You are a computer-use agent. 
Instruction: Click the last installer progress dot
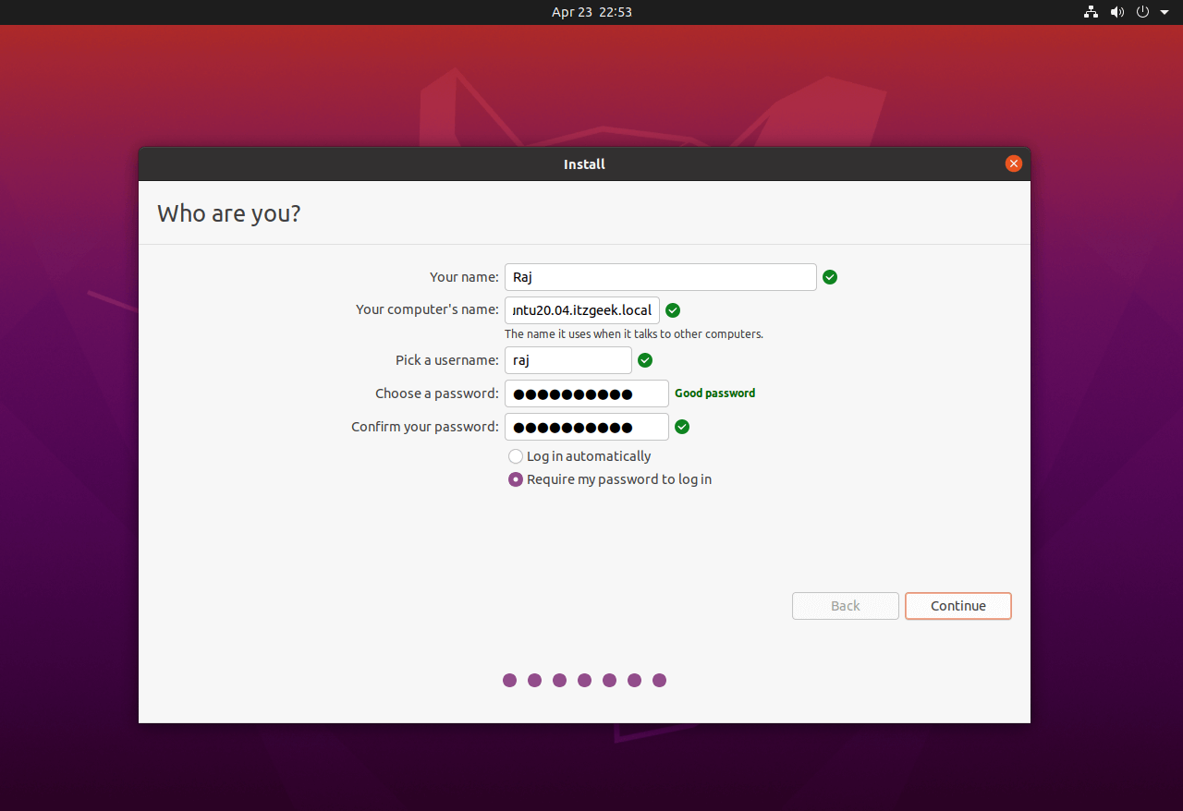[659, 681]
